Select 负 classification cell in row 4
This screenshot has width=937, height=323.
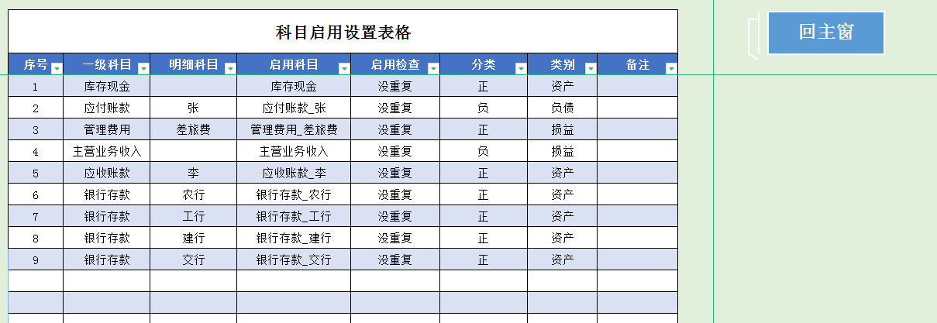(x=484, y=151)
